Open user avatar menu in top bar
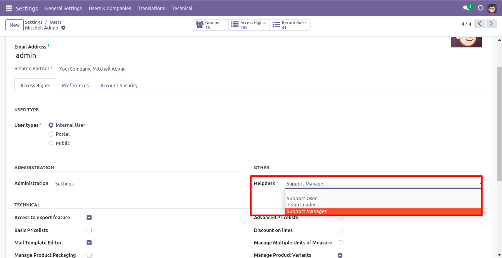The image size is (502, 258). pyautogui.click(x=492, y=8)
